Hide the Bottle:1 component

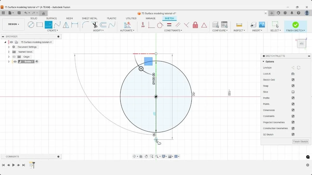click(15, 62)
